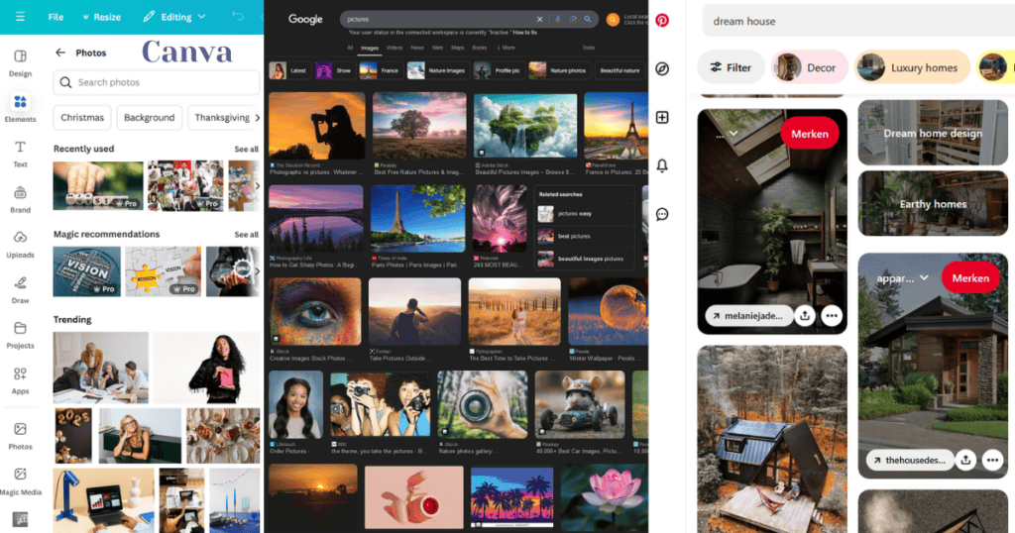
Task: Select the Nature images filter chip
Action: tap(437, 70)
